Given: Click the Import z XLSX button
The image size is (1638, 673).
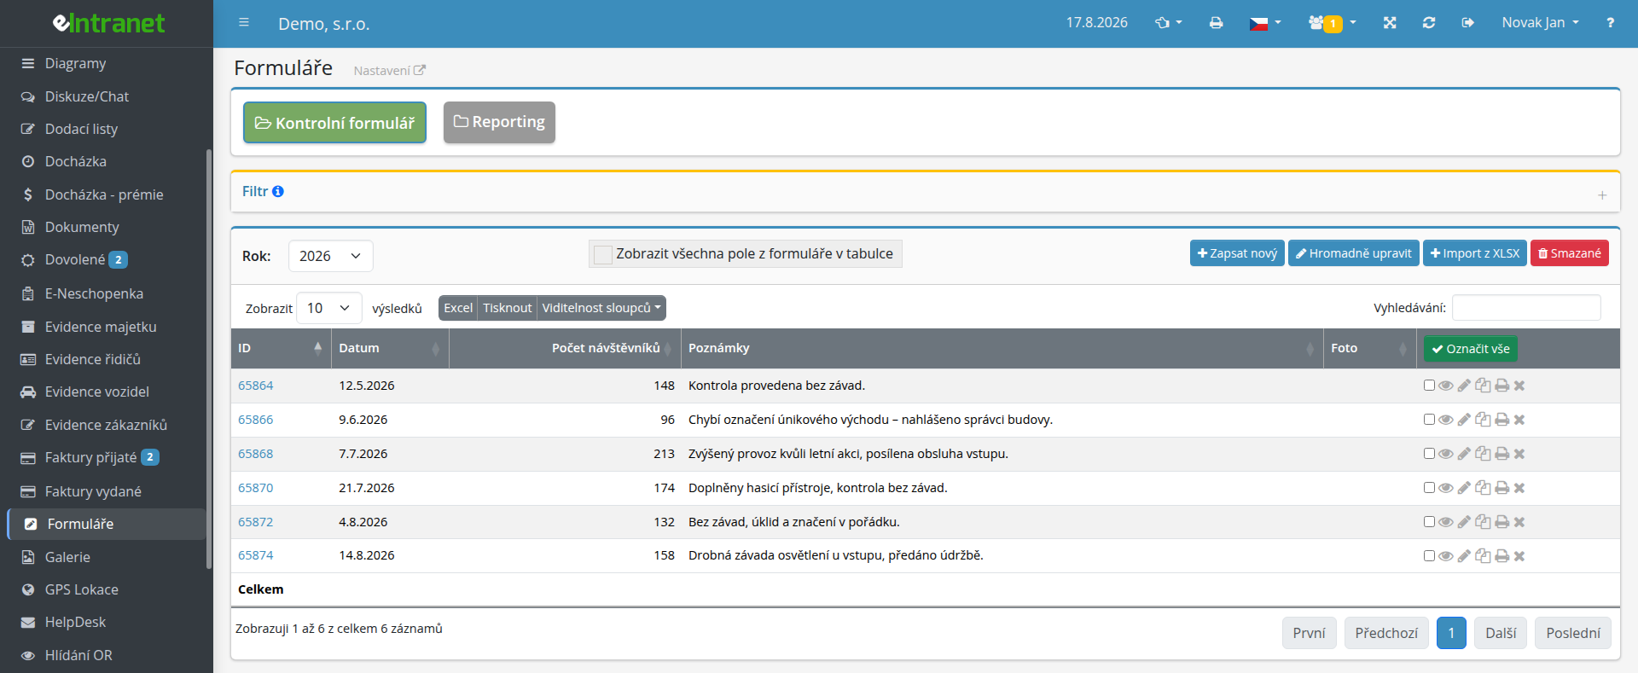Looking at the screenshot, I should tap(1474, 253).
